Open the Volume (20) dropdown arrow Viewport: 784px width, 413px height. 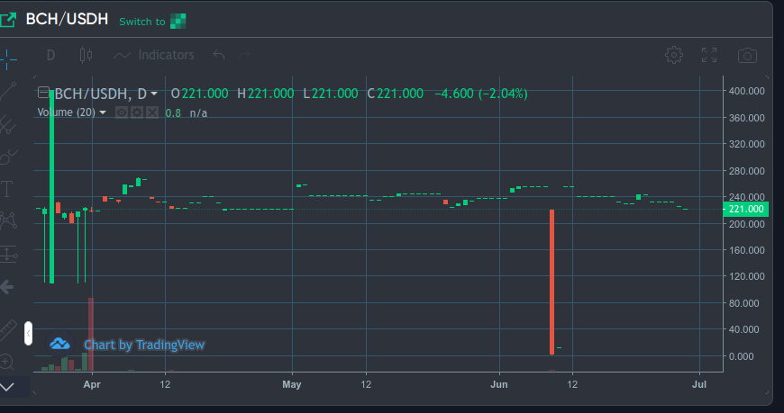pos(103,112)
